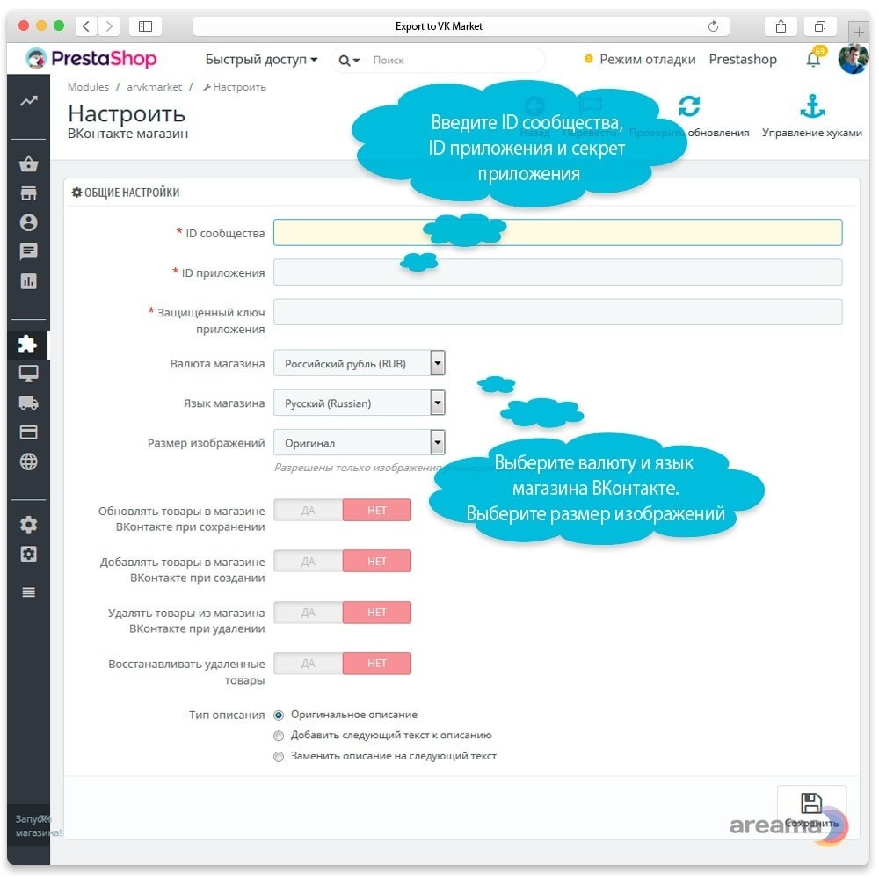Viewport: 879px width, 879px height.
Task: Click the browser address bar 'Export to VK Market'
Action: [461, 26]
